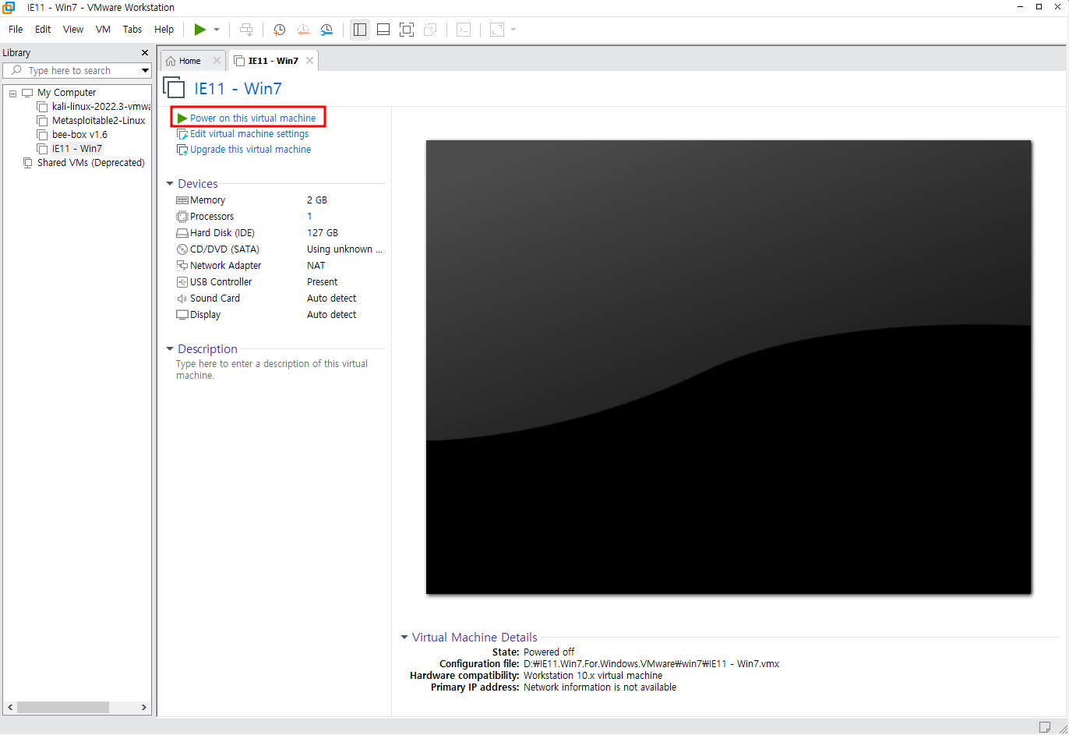Click the revert to snapshot icon
The image size is (1069, 735).
pyautogui.click(x=303, y=30)
